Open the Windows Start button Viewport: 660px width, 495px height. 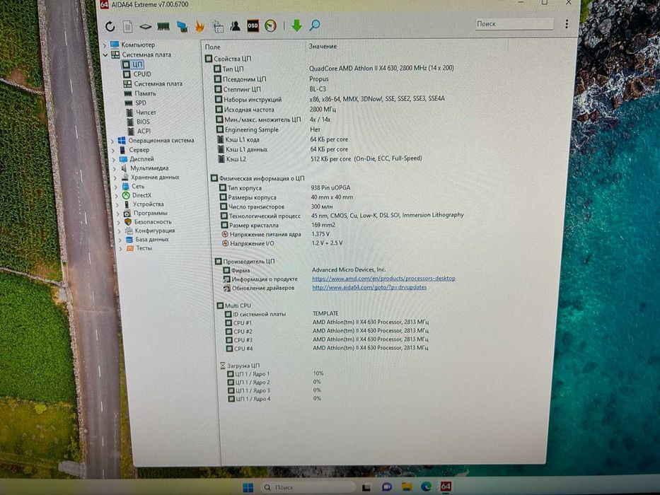(248, 487)
